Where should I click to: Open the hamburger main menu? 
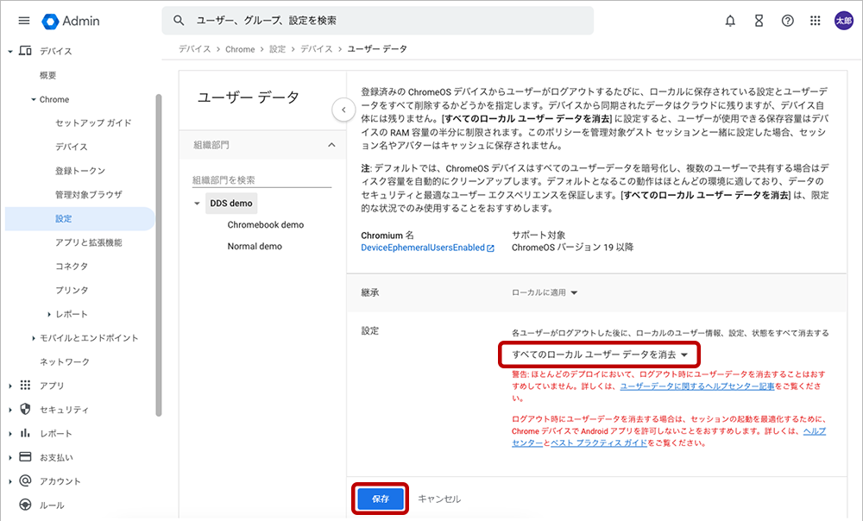click(x=23, y=21)
